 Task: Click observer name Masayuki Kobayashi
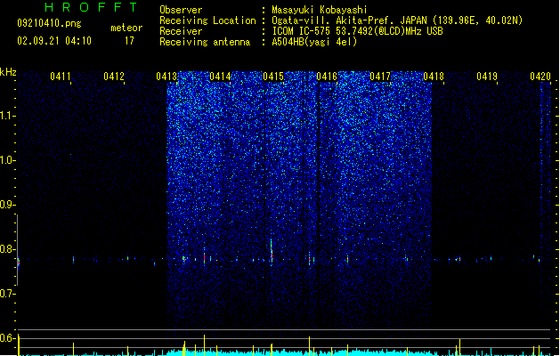tap(320, 10)
